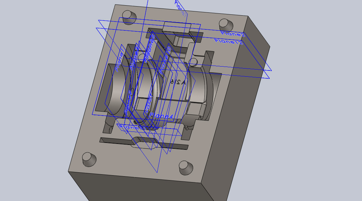Select the Plane2 label

click(x=233, y=34)
